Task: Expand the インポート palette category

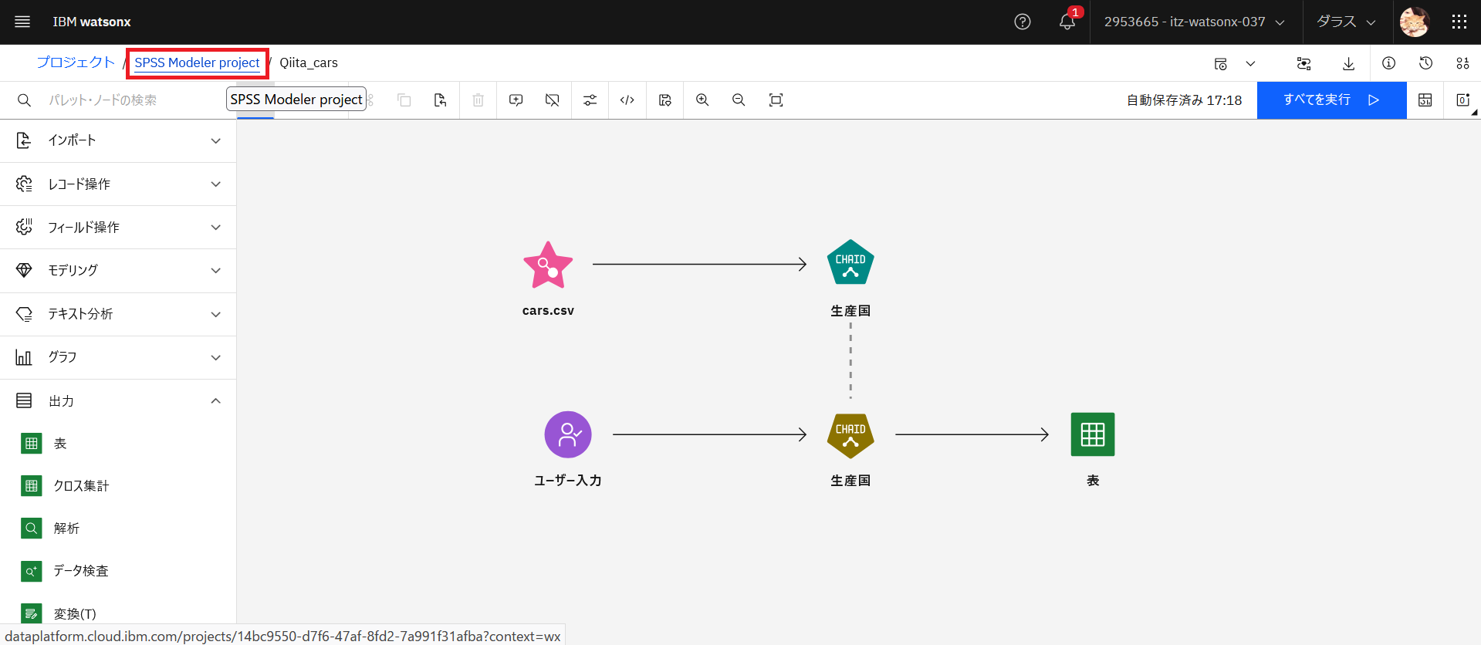Action: pos(118,140)
